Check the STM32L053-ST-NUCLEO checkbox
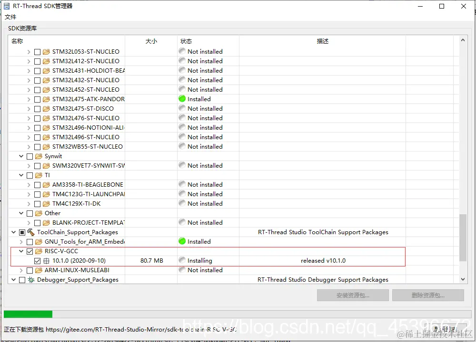The width and height of the screenshot is (476, 342). (x=37, y=52)
